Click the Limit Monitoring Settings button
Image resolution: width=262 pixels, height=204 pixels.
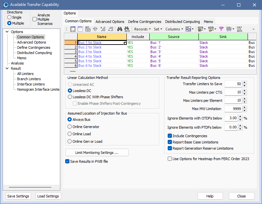(x=97, y=153)
